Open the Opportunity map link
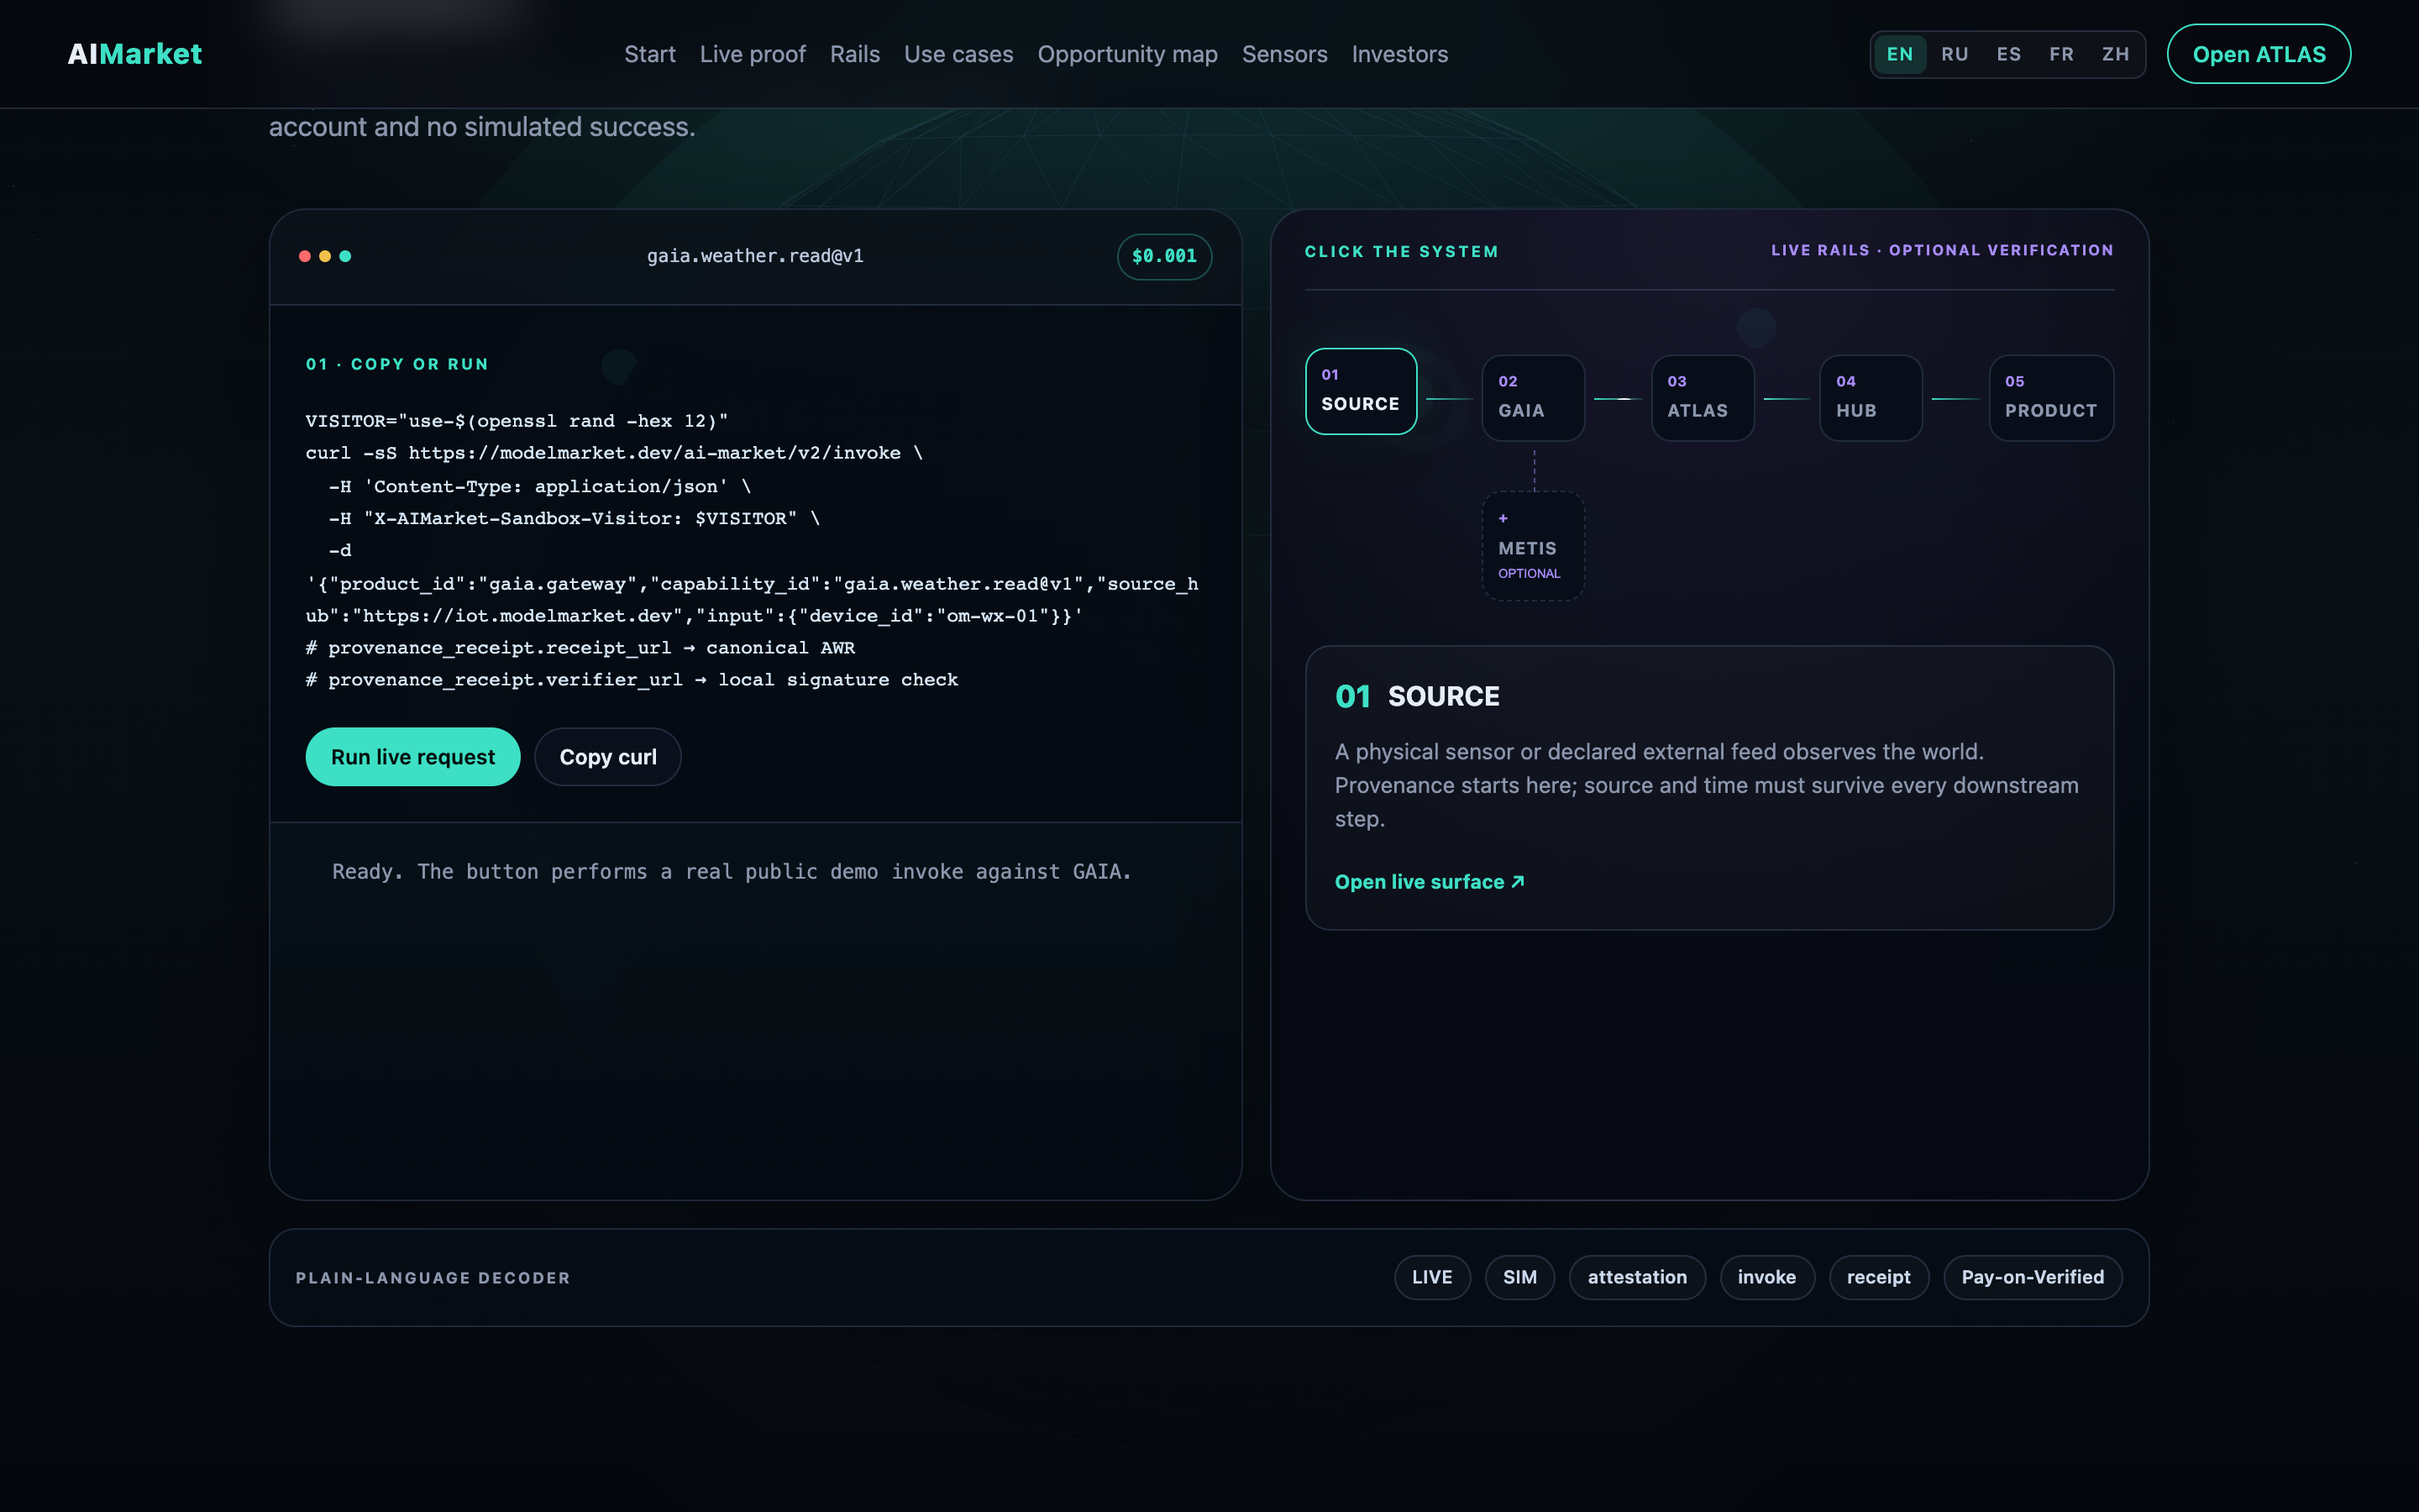The width and height of the screenshot is (2419, 1512). click(x=1126, y=54)
